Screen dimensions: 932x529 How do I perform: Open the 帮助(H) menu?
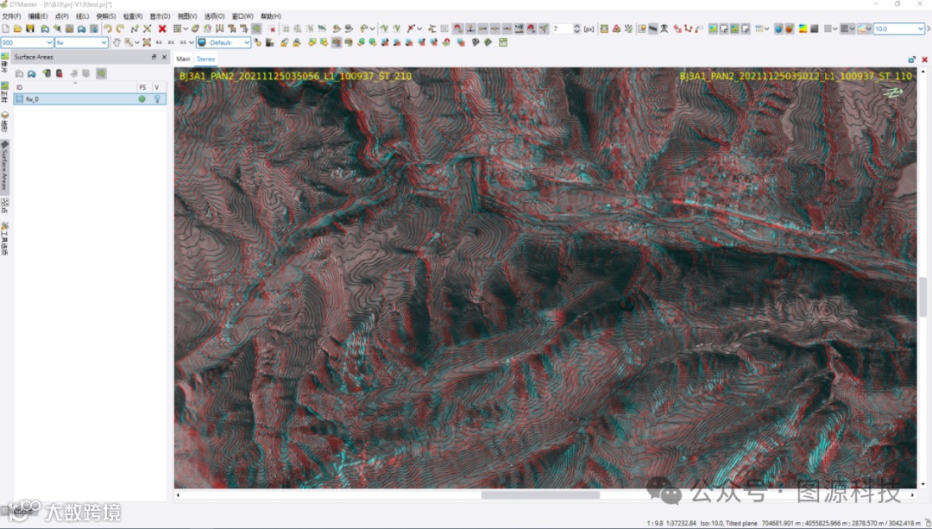coord(270,16)
